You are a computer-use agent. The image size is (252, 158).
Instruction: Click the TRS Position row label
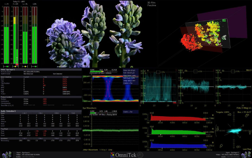(5, 83)
